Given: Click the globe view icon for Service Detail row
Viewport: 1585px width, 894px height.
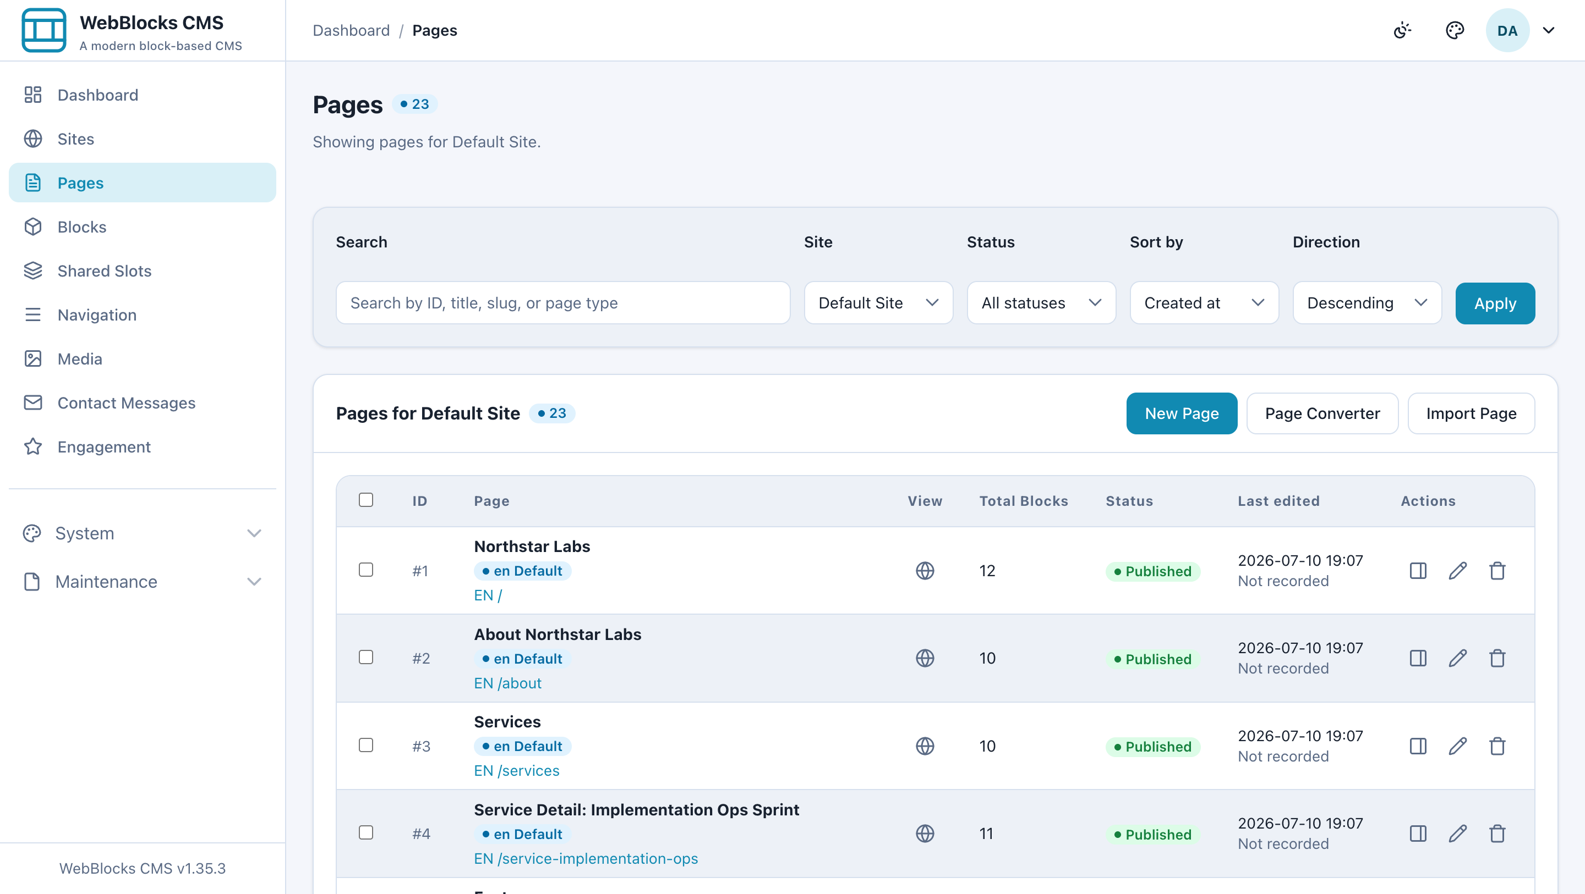Looking at the screenshot, I should pos(925,834).
